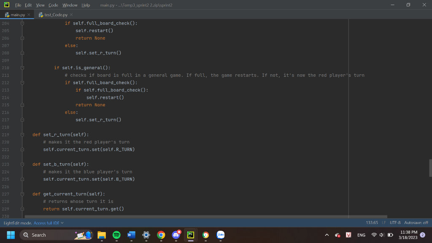Viewport: 432px width, 243px height.
Task: Open the Help menu
Action: tap(86, 5)
